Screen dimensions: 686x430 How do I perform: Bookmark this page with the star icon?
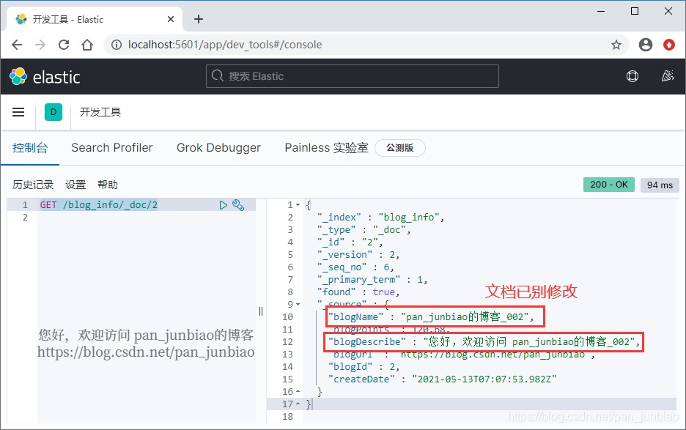[616, 45]
